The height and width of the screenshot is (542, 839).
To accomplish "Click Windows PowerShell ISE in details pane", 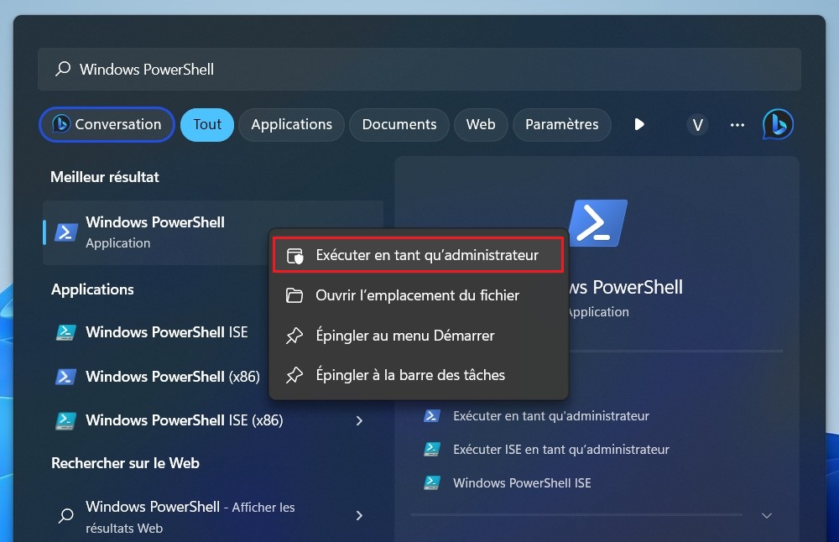I will click(x=522, y=483).
